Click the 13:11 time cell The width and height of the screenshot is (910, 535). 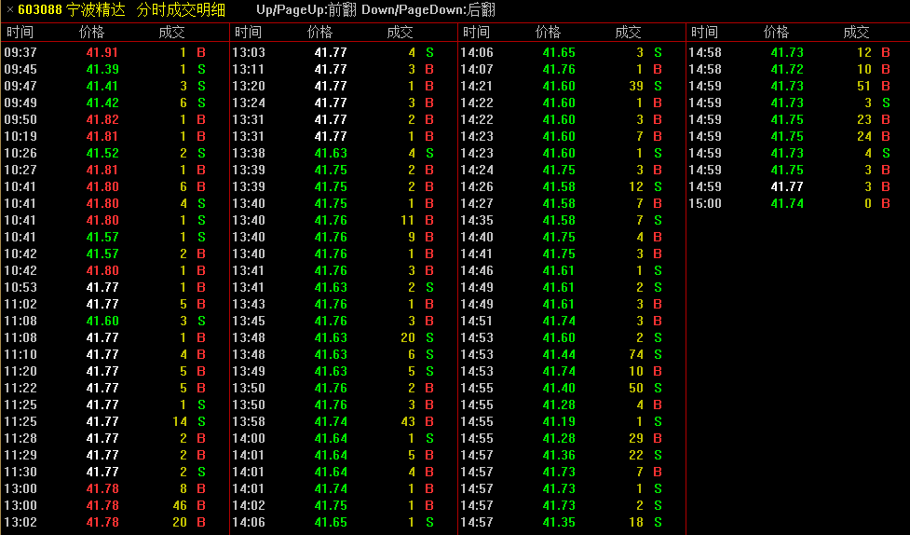249,69
